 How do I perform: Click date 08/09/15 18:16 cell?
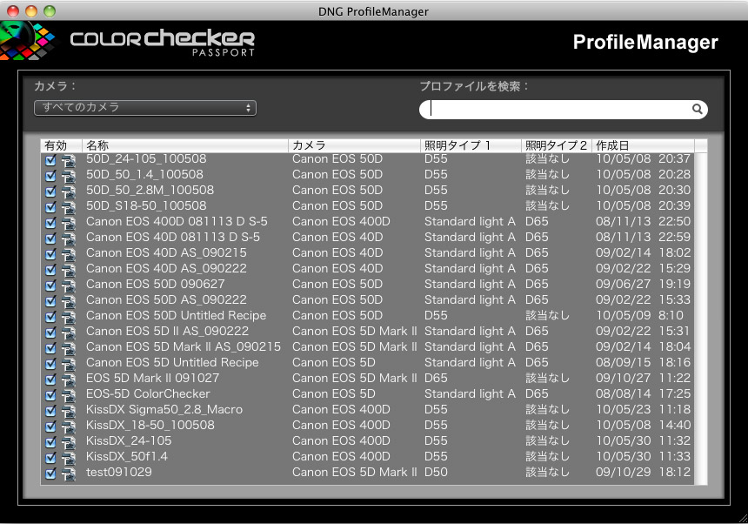[x=643, y=362]
